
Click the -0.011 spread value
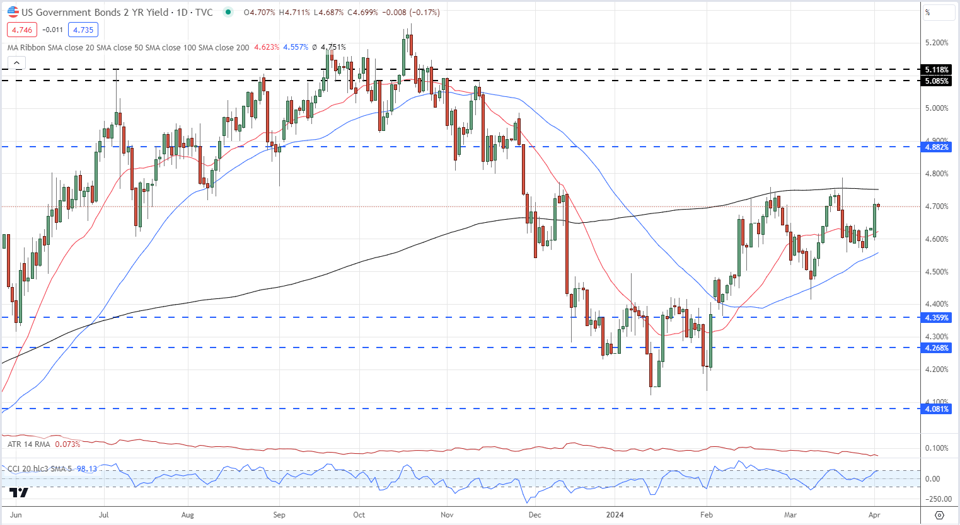[52, 30]
